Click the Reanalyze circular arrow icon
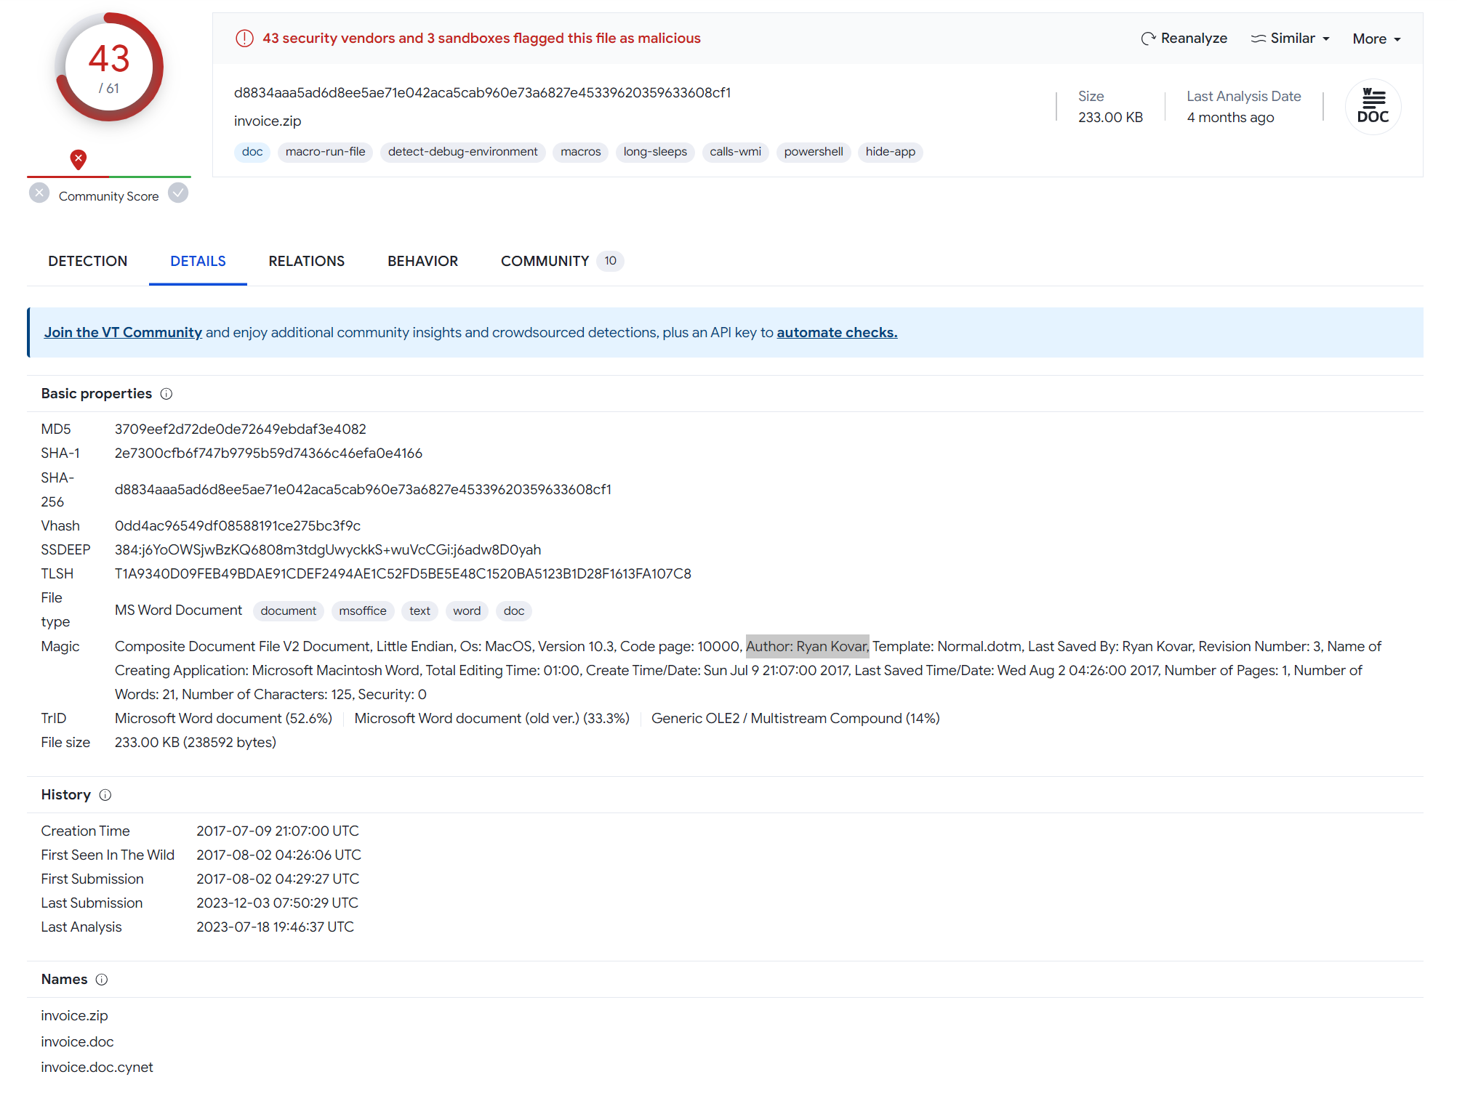1457x1093 pixels. point(1148,39)
